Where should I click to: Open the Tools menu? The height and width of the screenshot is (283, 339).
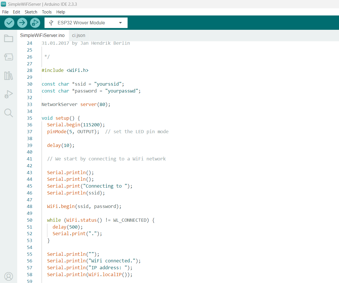[x=47, y=12]
